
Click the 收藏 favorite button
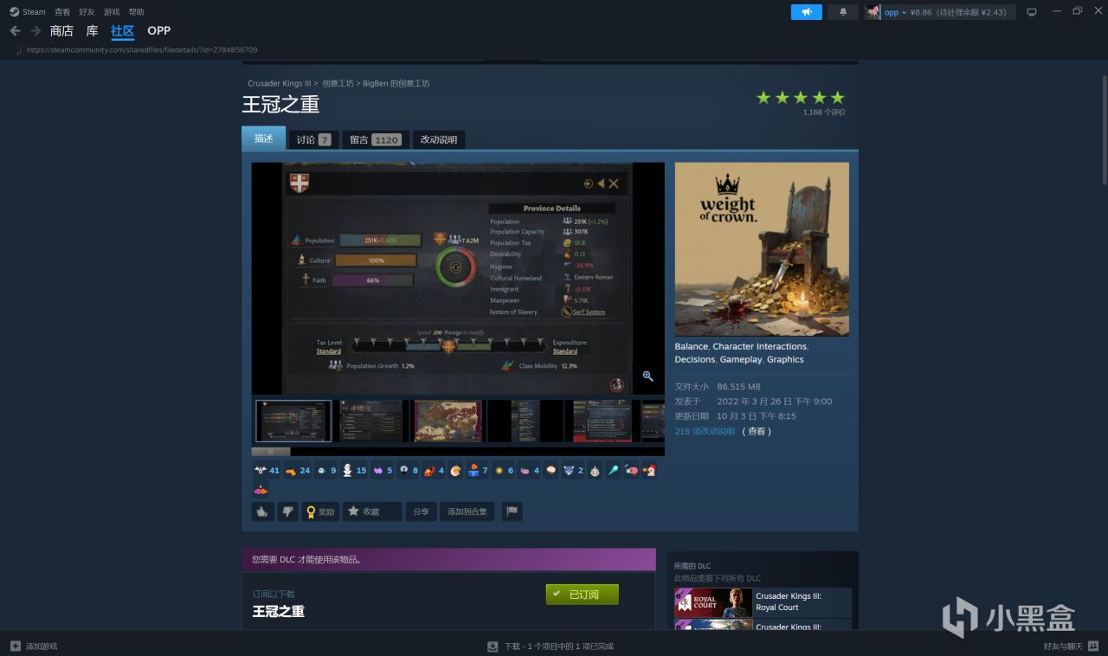pos(372,511)
